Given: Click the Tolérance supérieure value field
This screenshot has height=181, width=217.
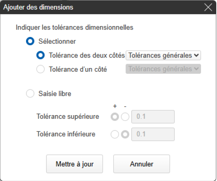Looking at the screenshot, I should tap(153, 117).
